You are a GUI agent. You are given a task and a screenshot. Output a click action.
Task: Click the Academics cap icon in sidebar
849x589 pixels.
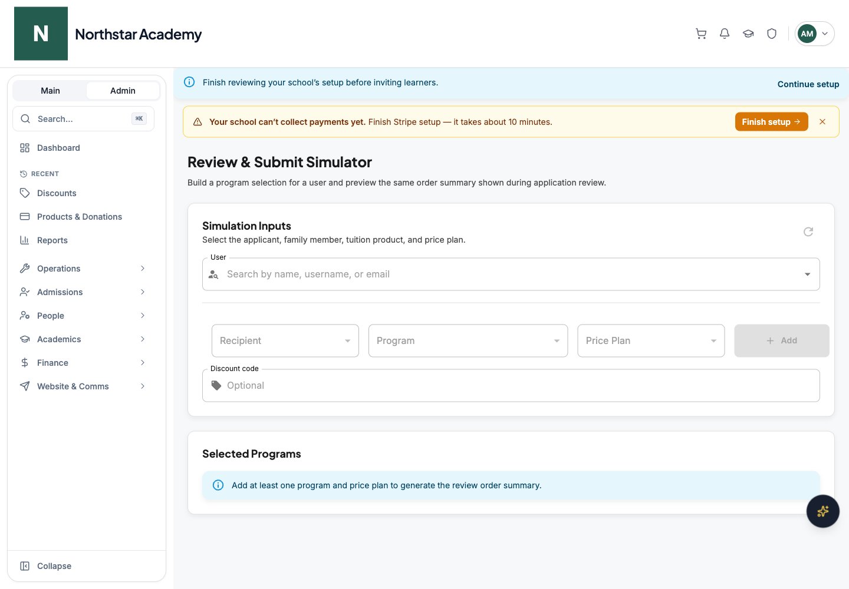click(25, 339)
